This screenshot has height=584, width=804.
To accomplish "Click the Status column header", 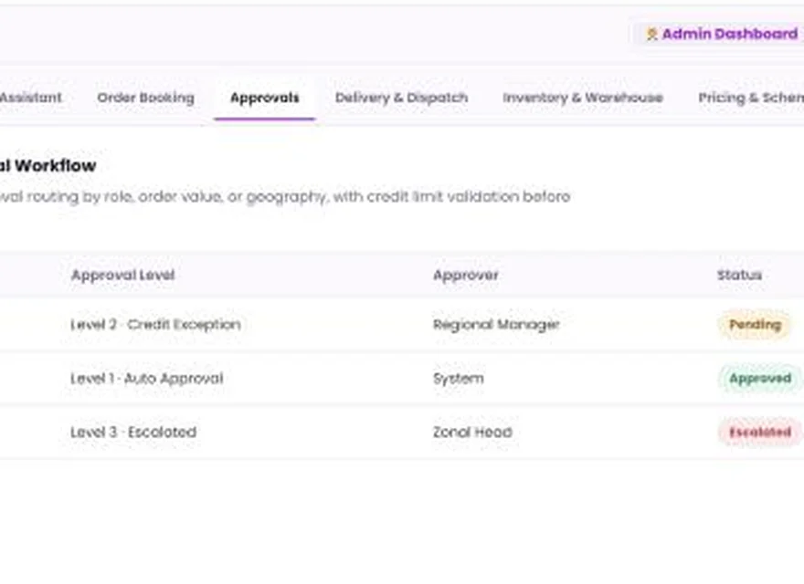I will pyautogui.click(x=739, y=275).
